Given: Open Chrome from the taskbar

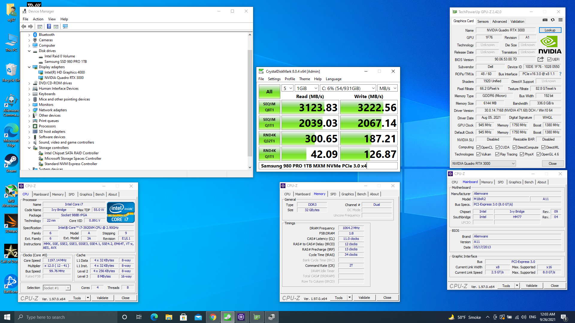Looking at the screenshot, I should [x=213, y=317].
